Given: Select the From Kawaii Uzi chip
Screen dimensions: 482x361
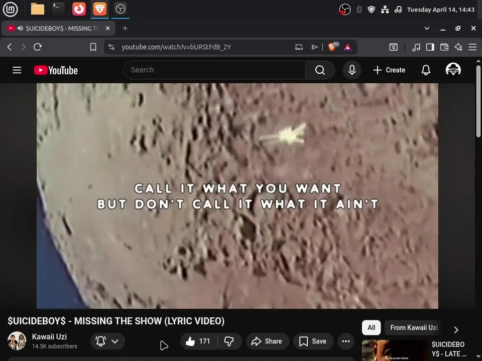Looking at the screenshot, I should (413, 327).
